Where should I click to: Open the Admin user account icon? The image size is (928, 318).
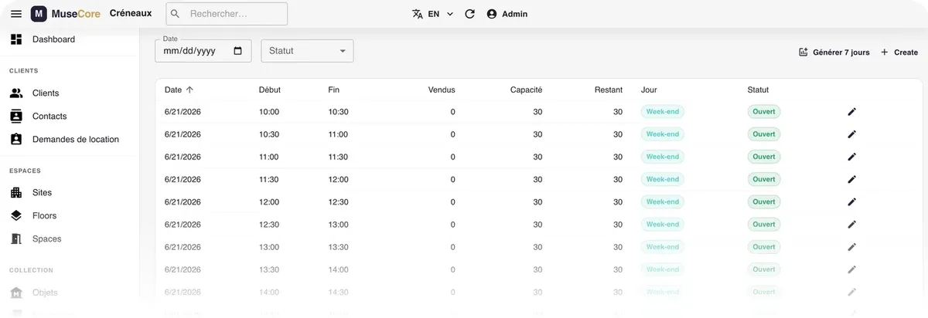pyautogui.click(x=492, y=14)
